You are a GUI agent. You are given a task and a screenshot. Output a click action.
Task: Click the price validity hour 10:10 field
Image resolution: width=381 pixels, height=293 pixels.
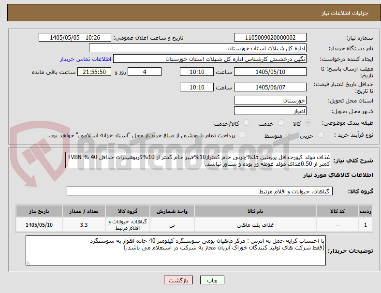click(197, 87)
